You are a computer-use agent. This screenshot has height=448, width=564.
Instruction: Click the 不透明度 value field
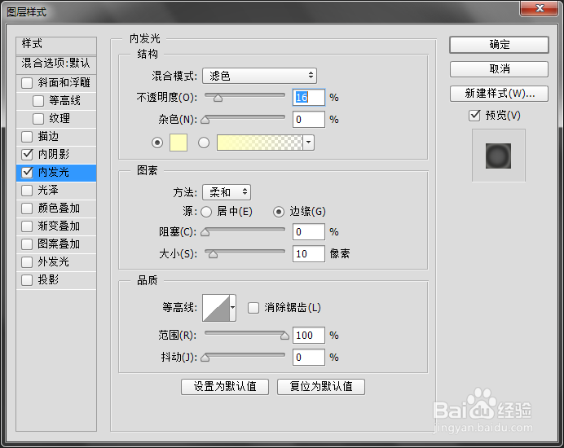click(309, 98)
